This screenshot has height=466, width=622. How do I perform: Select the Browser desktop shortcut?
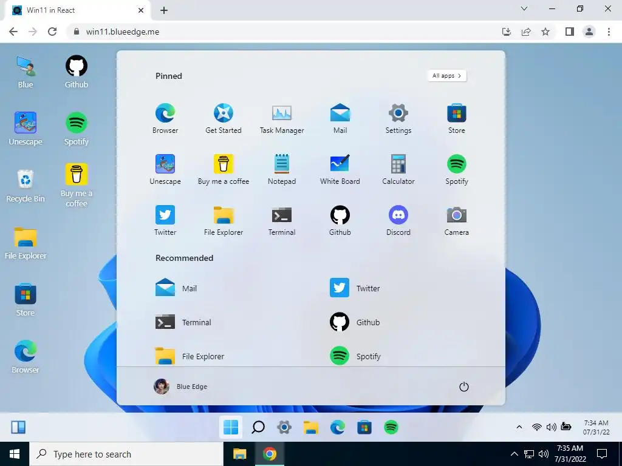click(x=26, y=357)
